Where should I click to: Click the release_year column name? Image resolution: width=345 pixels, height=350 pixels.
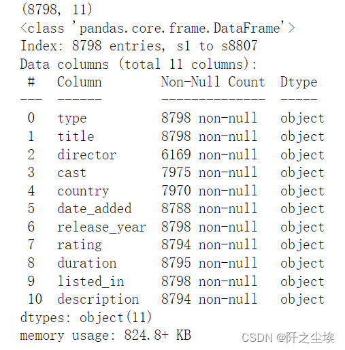tap(101, 227)
